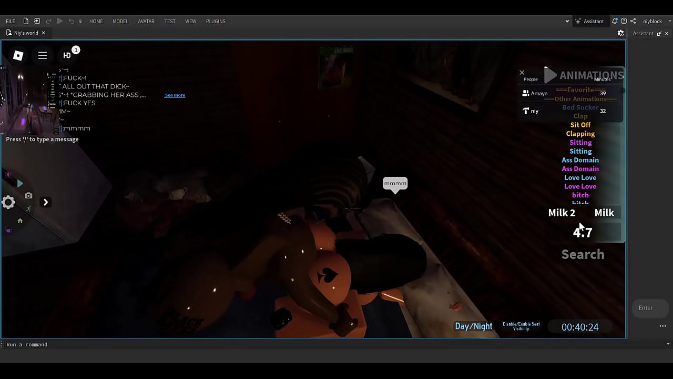Image resolution: width=673 pixels, height=379 pixels.
Task: Expand the sidebar chevron arrow
Action: [x=46, y=202]
